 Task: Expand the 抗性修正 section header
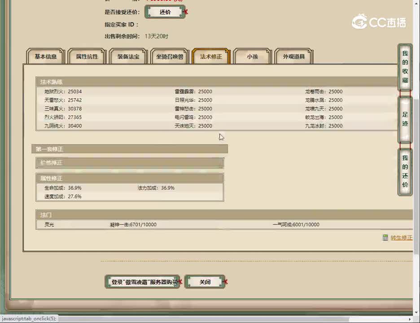click(x=130, y=163)
